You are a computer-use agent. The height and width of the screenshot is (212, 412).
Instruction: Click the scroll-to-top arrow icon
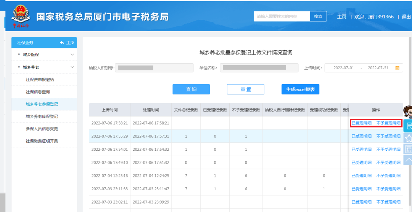(x=408, y=160)
